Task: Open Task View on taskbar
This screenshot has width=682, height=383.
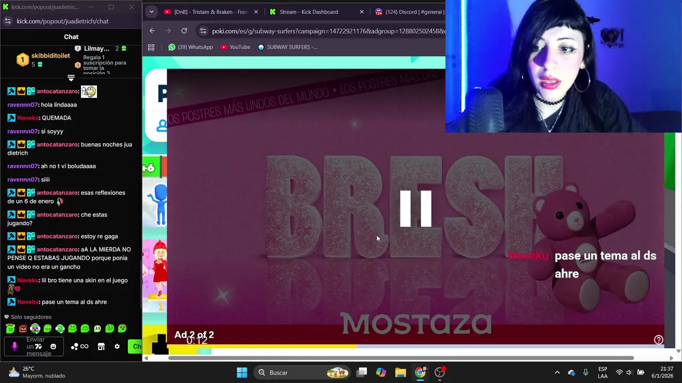Action: [x=362, y=372]
